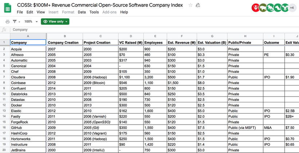The width and height of the screenshot is (299, 153).
Task: Select the GitHub cell
Action: (28, 127)
